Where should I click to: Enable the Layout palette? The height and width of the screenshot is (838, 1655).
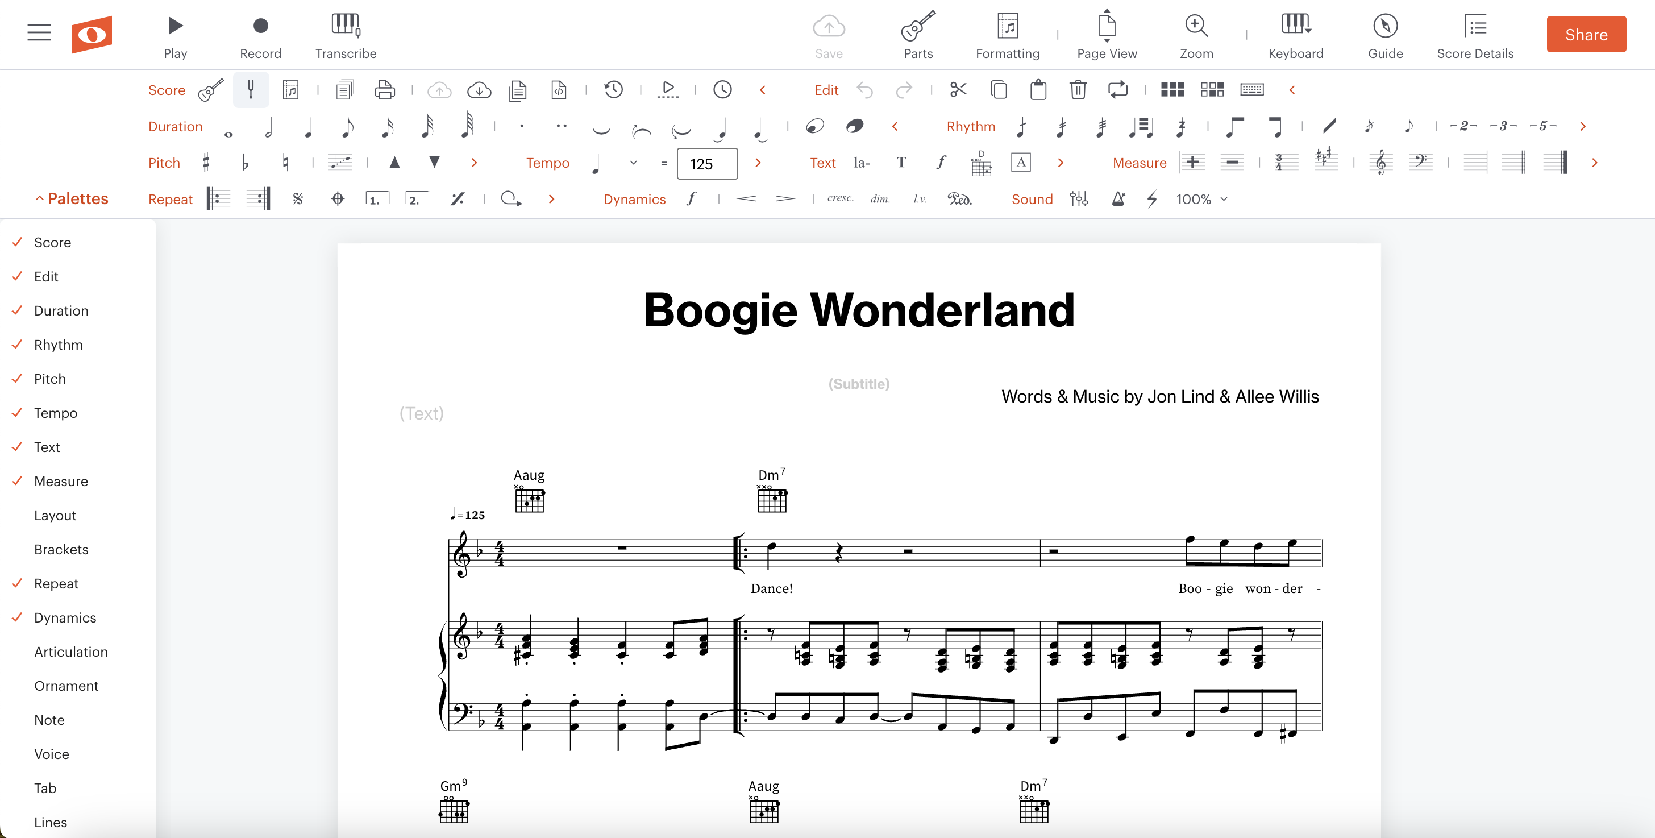pyautogui.click(x=55, y=516)
